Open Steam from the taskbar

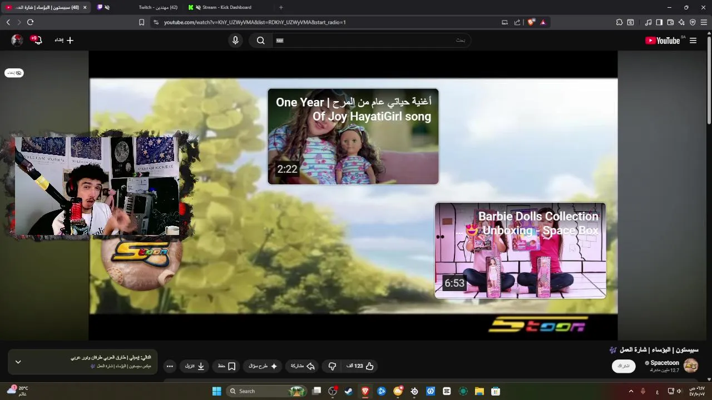click(348, 391)
